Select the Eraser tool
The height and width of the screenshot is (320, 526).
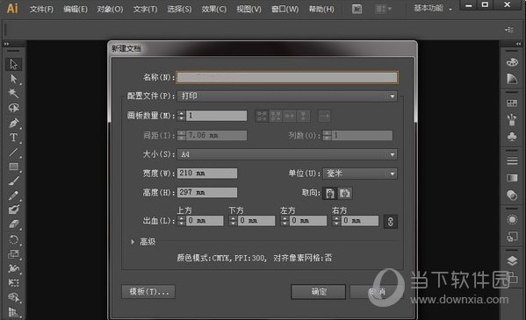pos(13,224)
